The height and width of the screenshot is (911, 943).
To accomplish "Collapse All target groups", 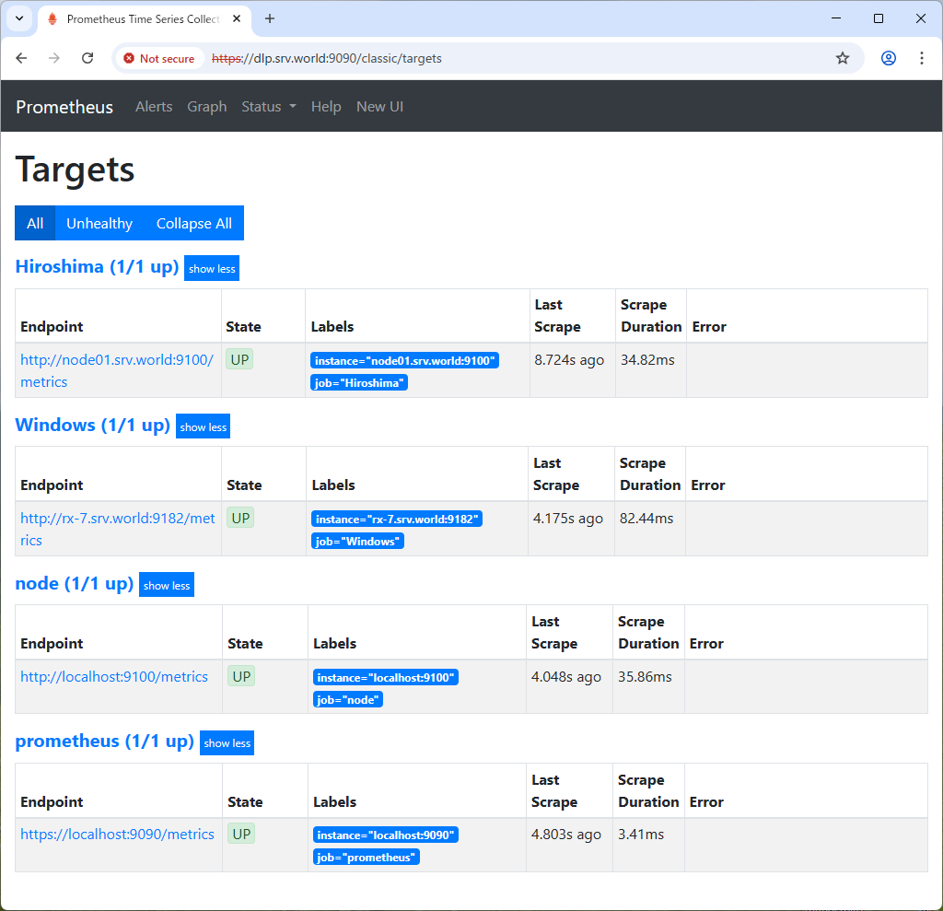I will pyautogui.click(x=193, y=223).
